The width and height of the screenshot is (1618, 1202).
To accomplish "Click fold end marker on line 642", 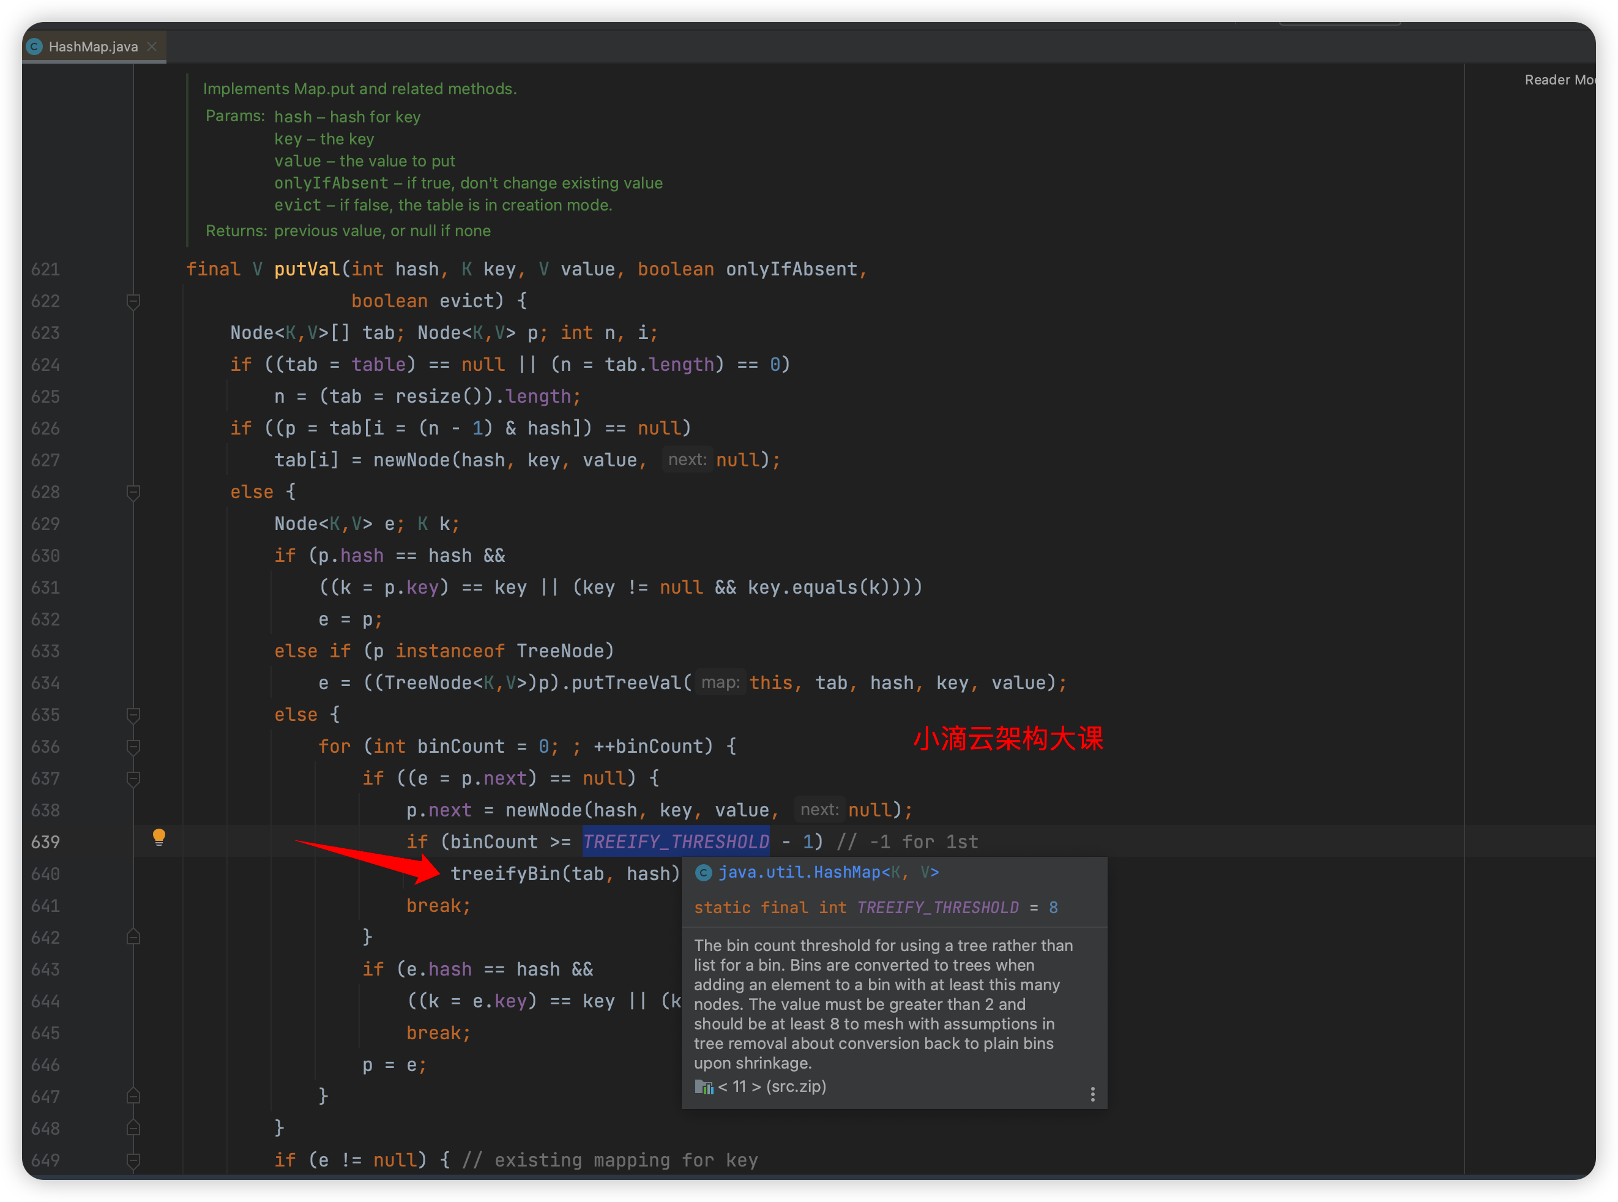I will (133, 937).
